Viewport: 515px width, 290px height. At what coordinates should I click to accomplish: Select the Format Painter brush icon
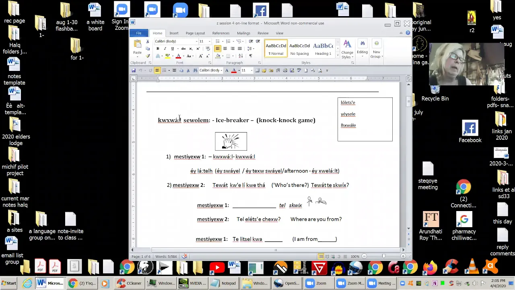(x=148, y=56)
